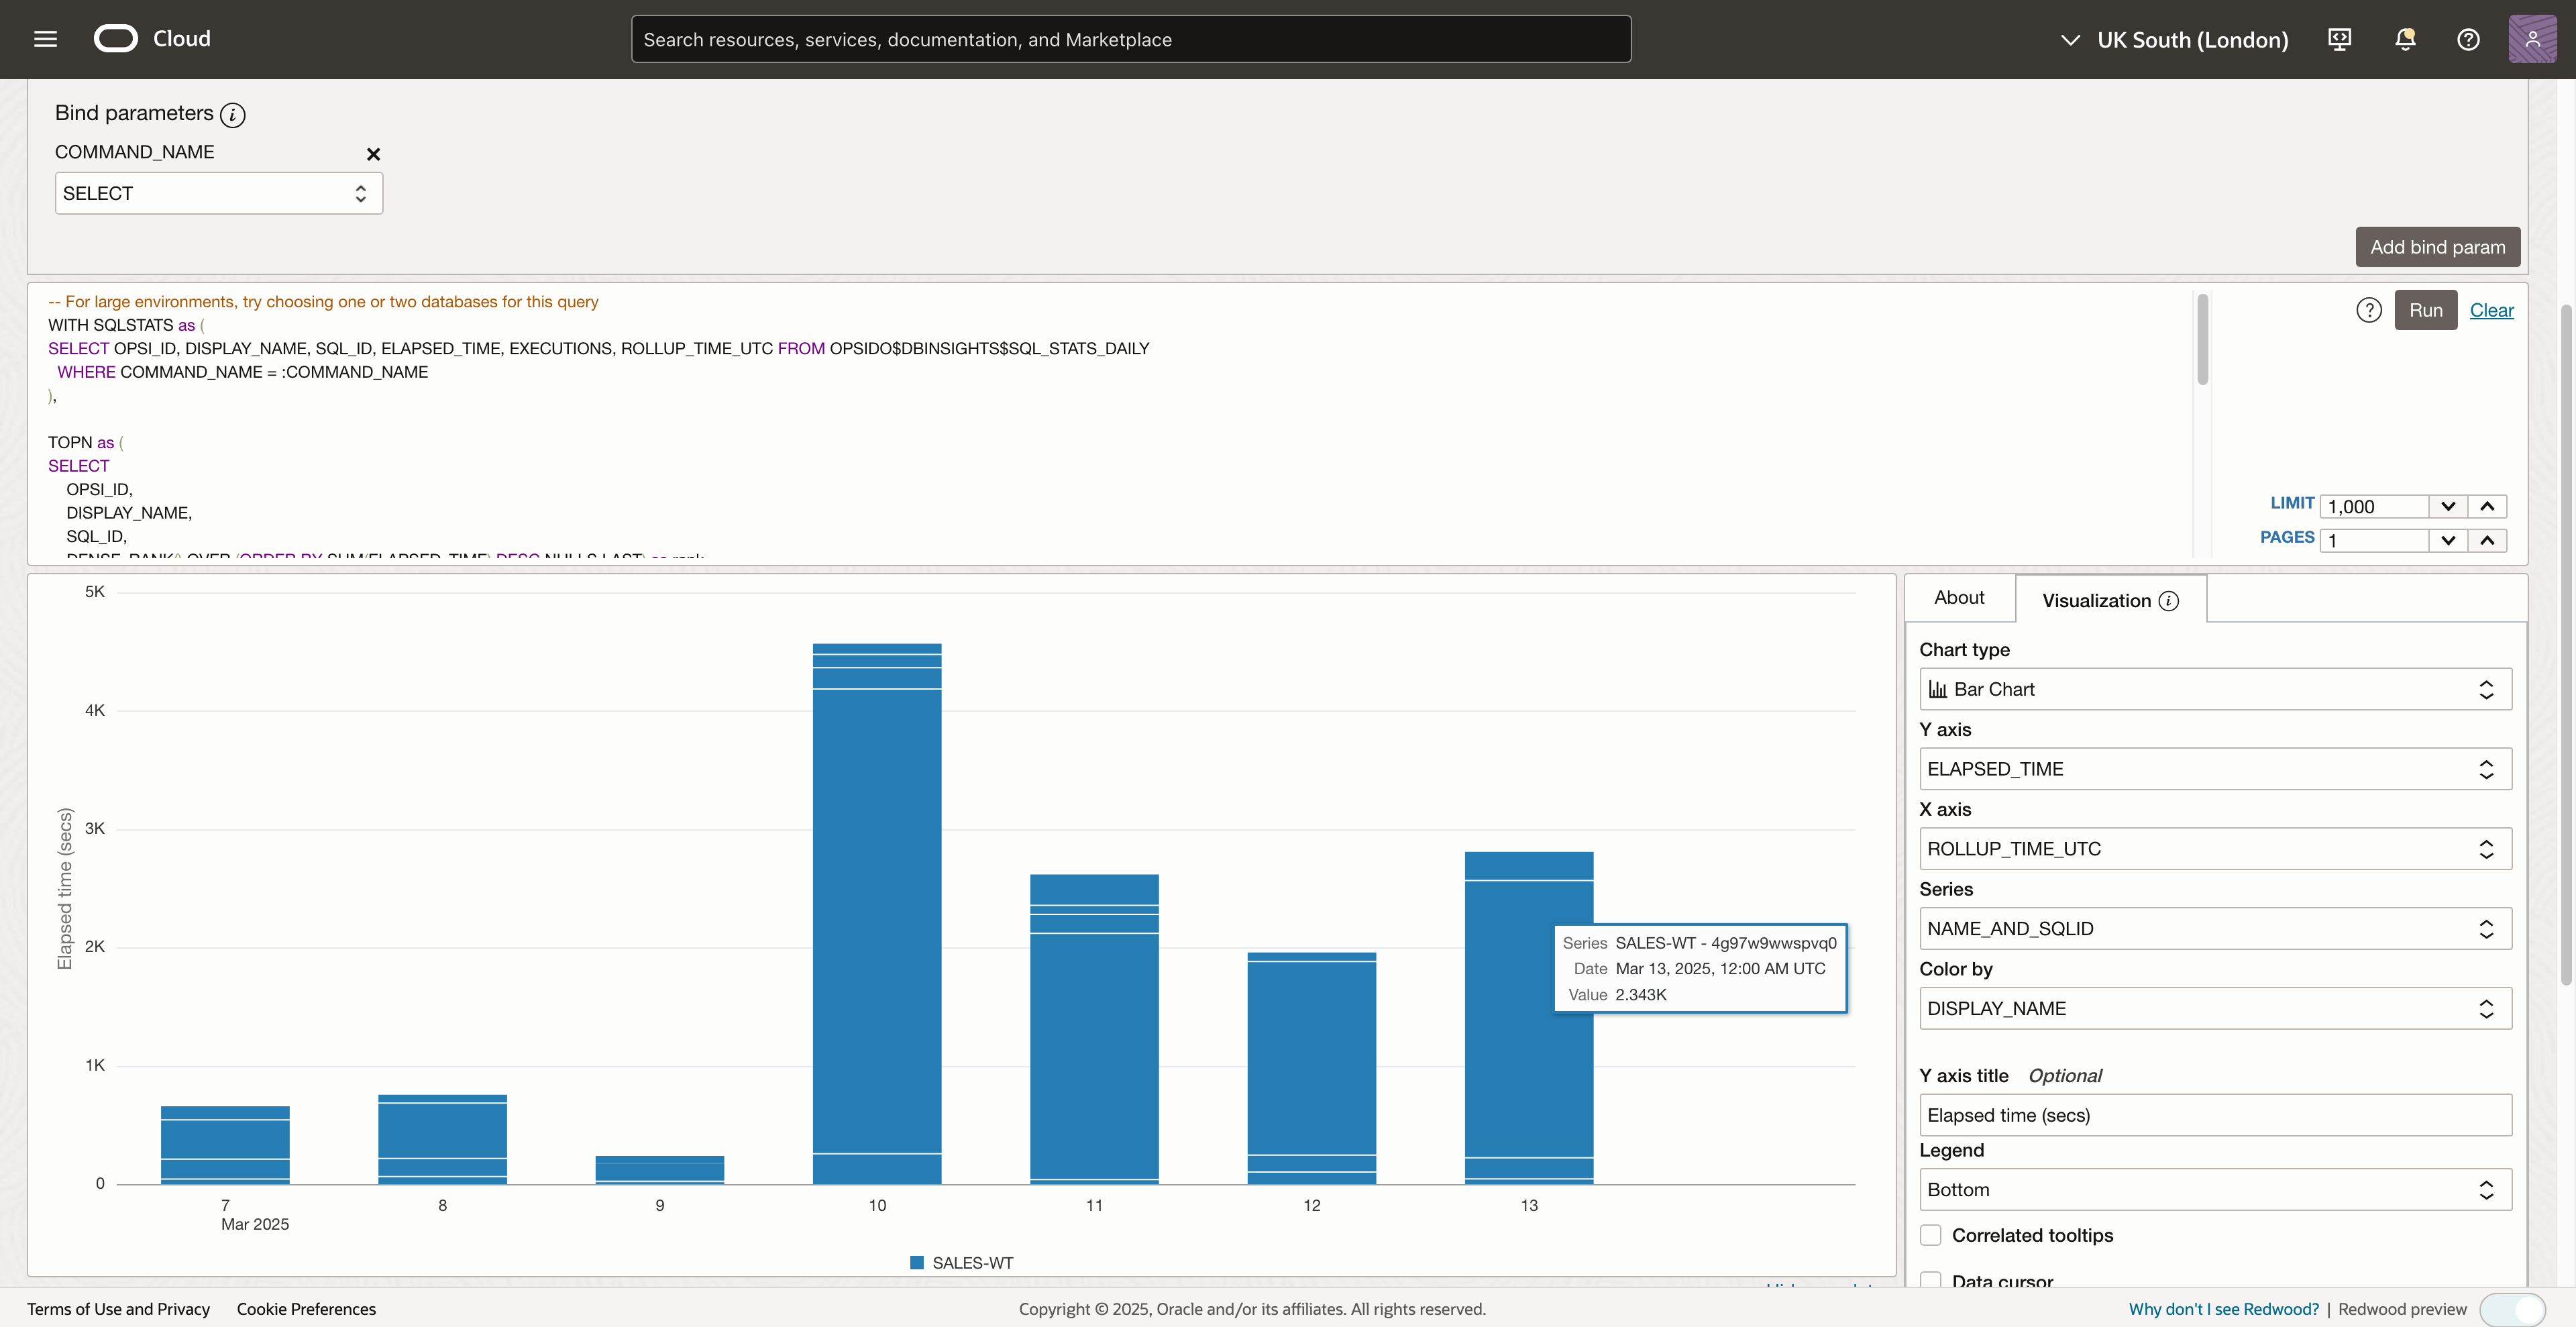
Task: Expand the Y axis ELAPSED_TIME dropdown
Action: coord(2215,769)
